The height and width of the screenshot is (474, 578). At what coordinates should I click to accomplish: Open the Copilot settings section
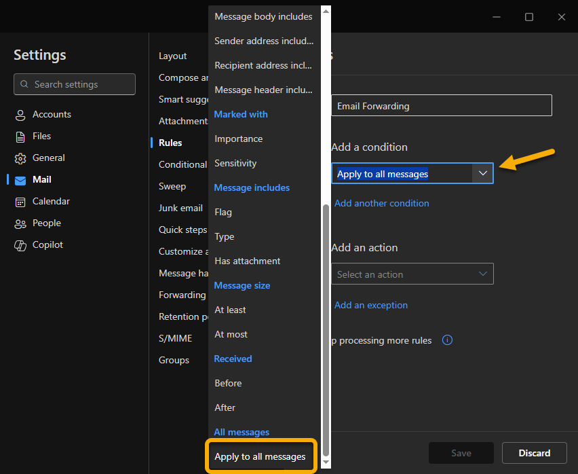point(46,244)
